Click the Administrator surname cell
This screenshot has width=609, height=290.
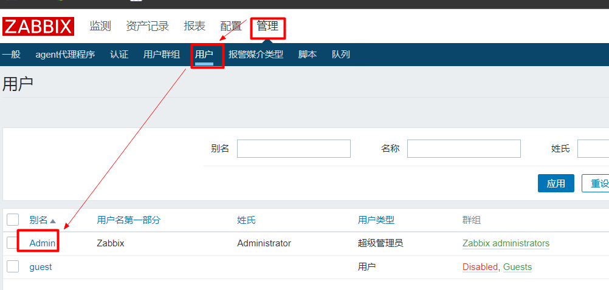(x=264, y=243)
